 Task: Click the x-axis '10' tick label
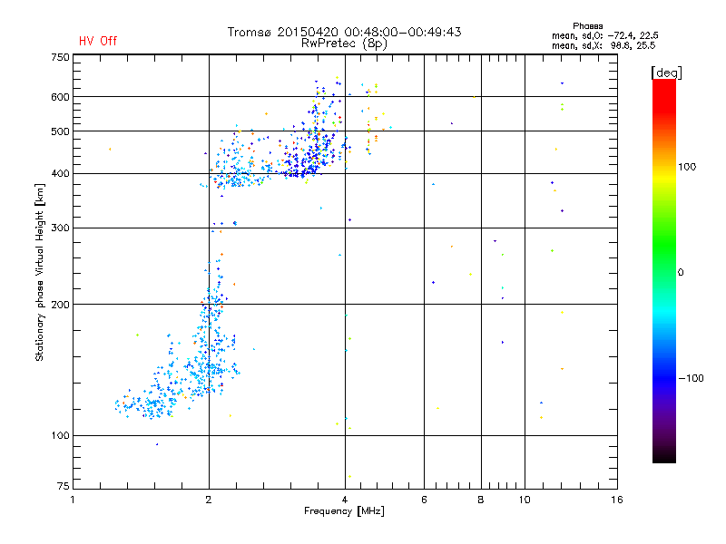(525, 500)
